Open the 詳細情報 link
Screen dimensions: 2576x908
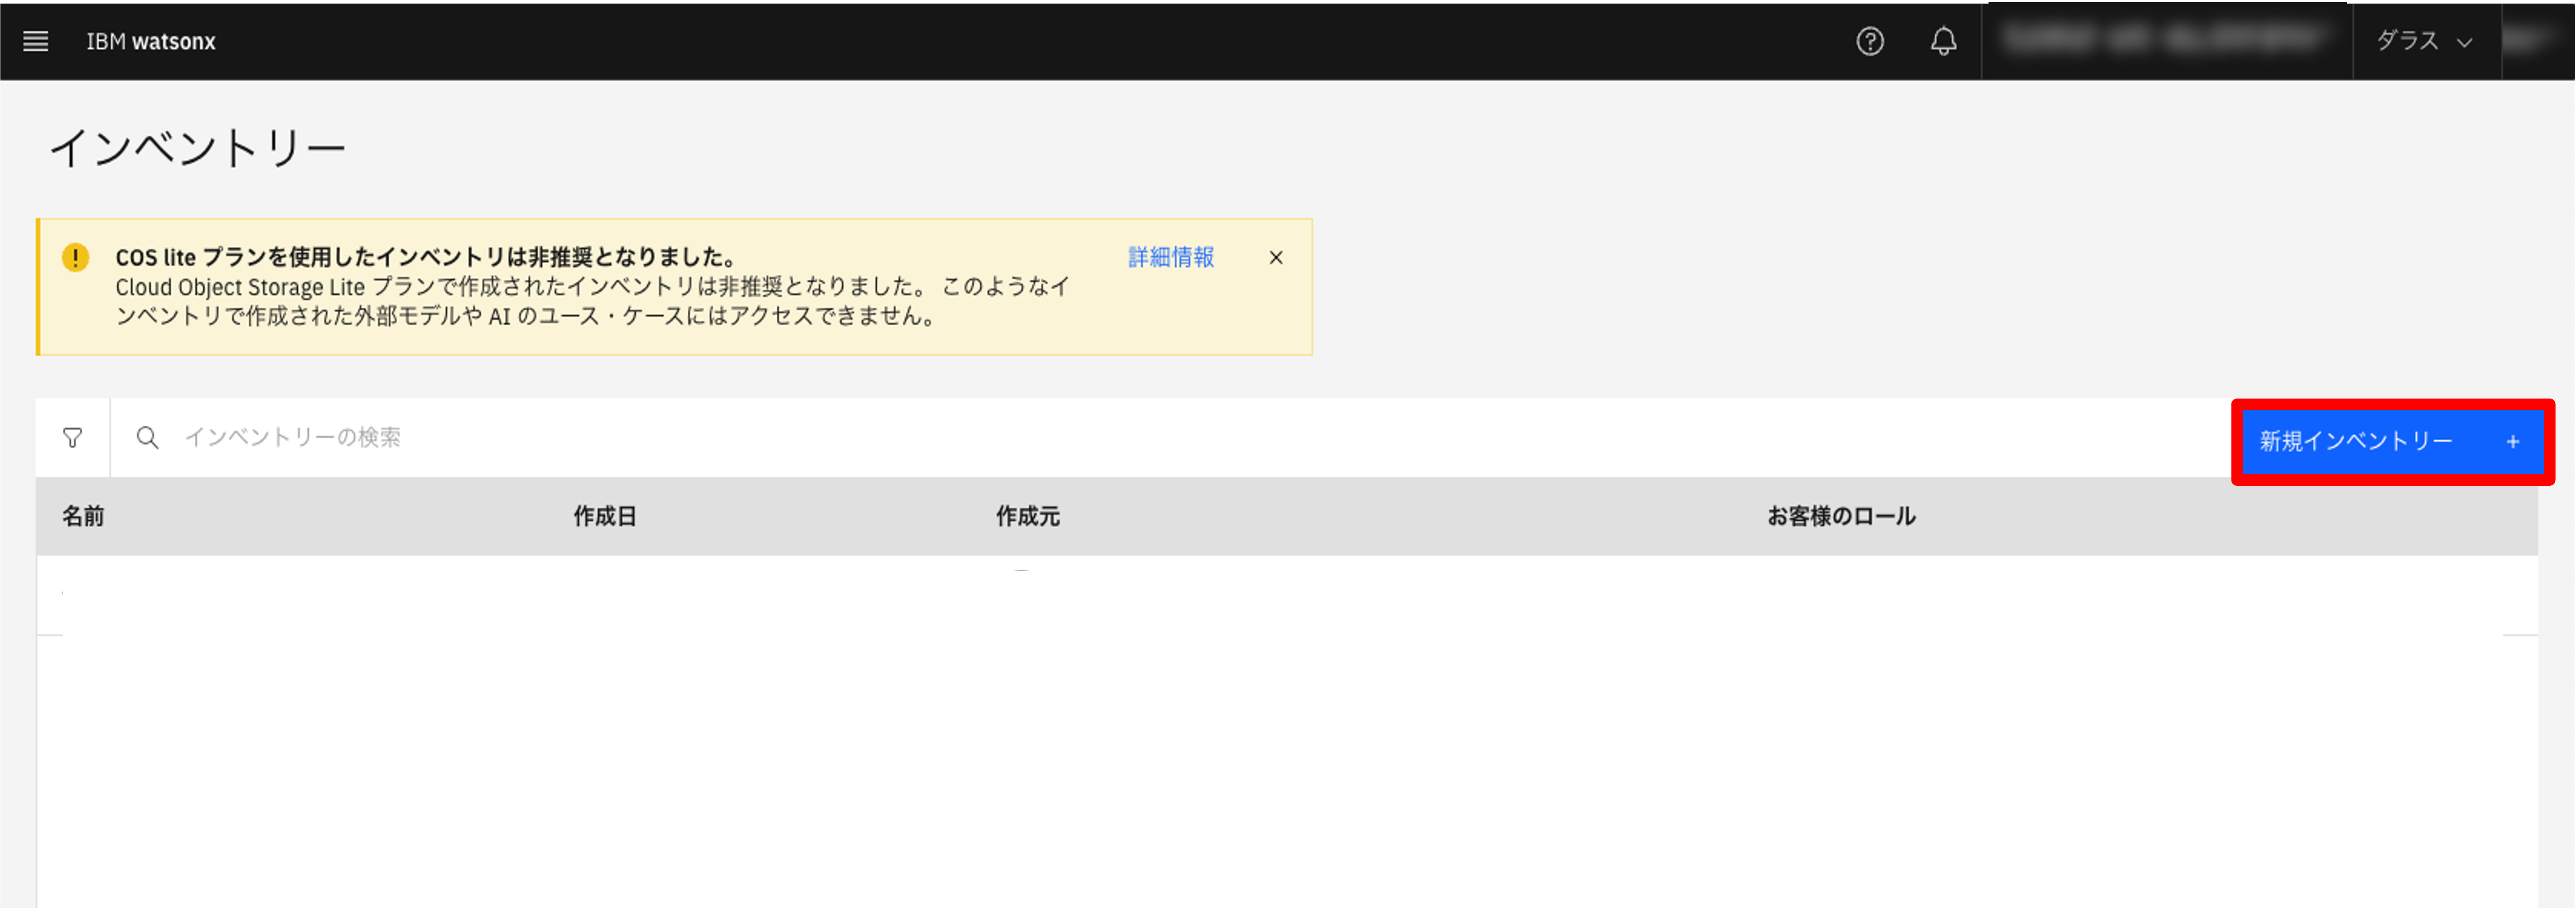pyautogui.click(x=1170, y=258)
